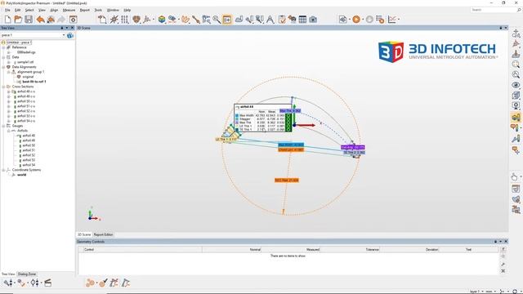Click the search magnifier at top right
This screenshot has height=294, width=523.
(x=519, y=10)
